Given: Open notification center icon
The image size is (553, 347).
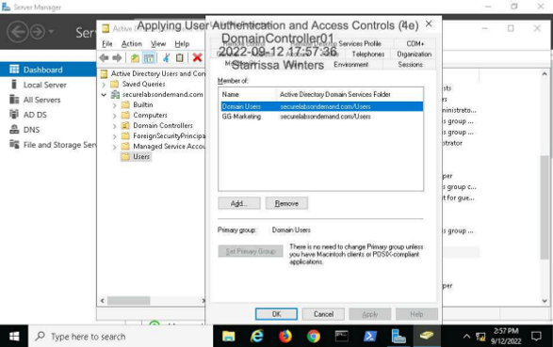Looking at the screenshot, I should point(536,337).
